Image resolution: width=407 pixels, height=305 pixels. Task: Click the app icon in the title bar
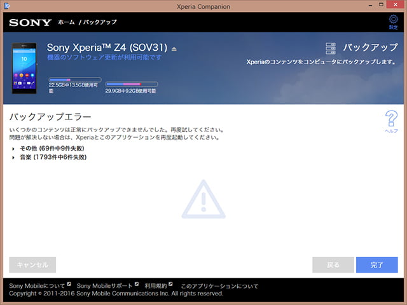8,6
